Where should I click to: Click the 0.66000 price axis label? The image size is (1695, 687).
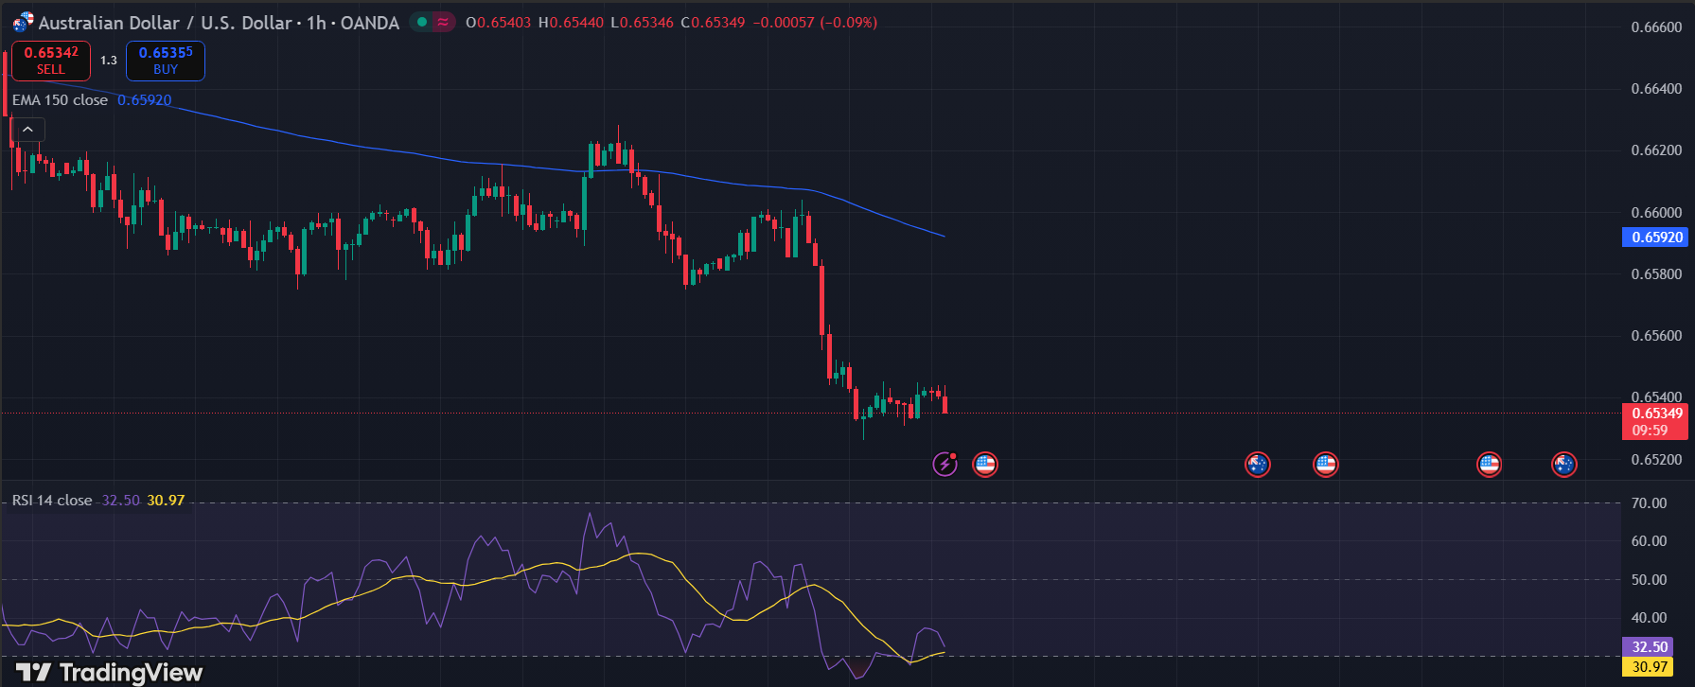(1656, 213)
